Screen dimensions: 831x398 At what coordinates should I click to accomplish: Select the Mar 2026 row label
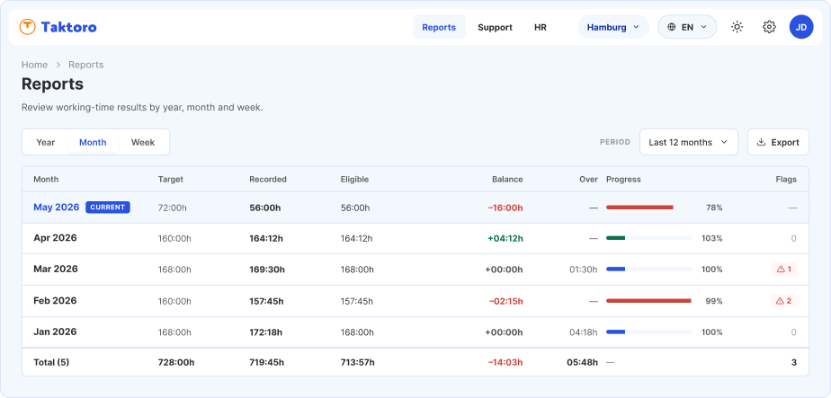[56, 270]
